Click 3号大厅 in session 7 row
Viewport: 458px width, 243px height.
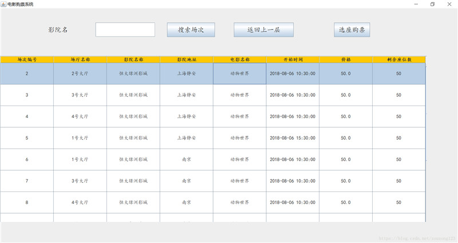pos(80,181)
